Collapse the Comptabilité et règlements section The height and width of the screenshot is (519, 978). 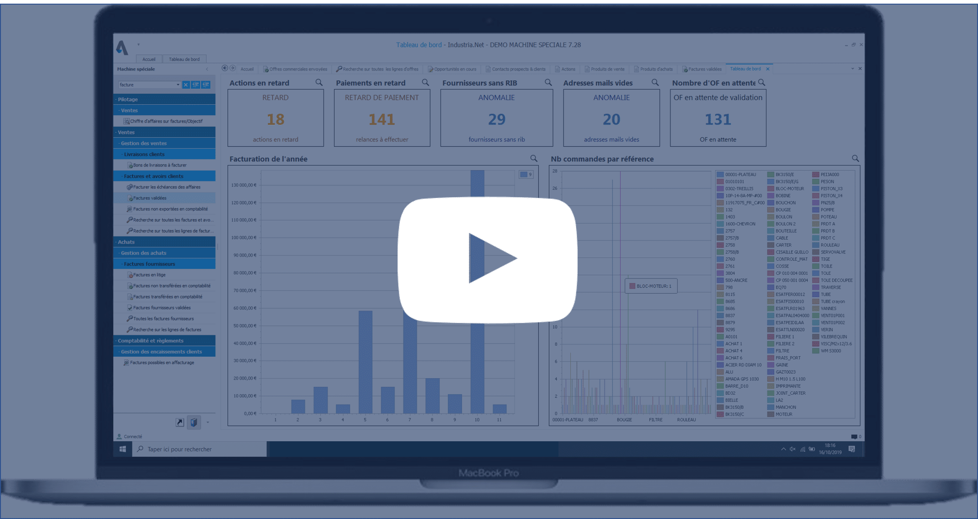pos(165,341)
